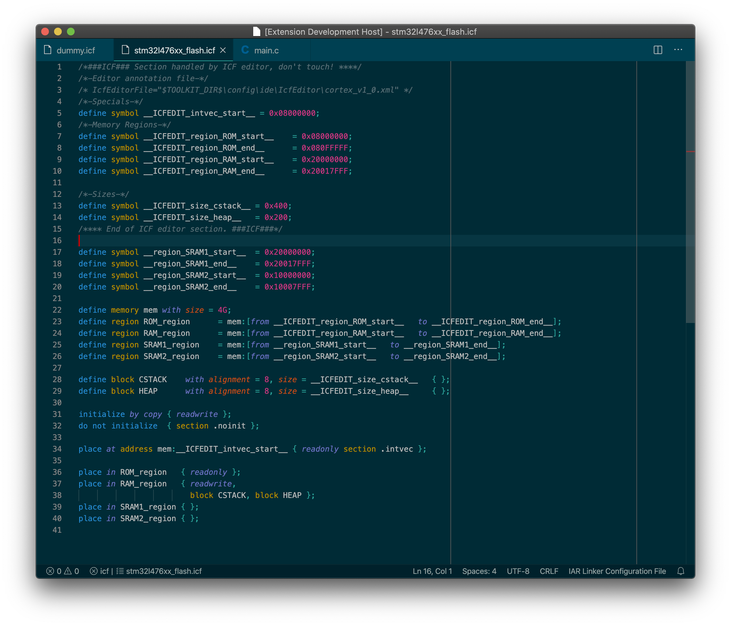Click the value 0x080FFFFF on line 8
731x626 pixels.
[325, 148]
